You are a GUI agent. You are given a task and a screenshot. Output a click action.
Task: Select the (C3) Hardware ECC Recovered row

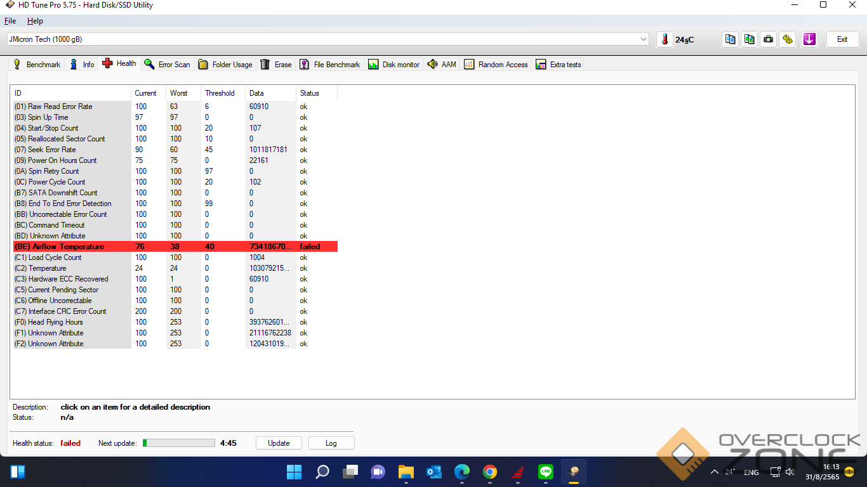175,279
